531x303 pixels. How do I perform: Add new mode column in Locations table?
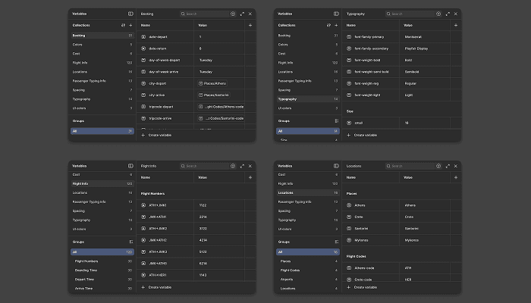pos(456,177)
